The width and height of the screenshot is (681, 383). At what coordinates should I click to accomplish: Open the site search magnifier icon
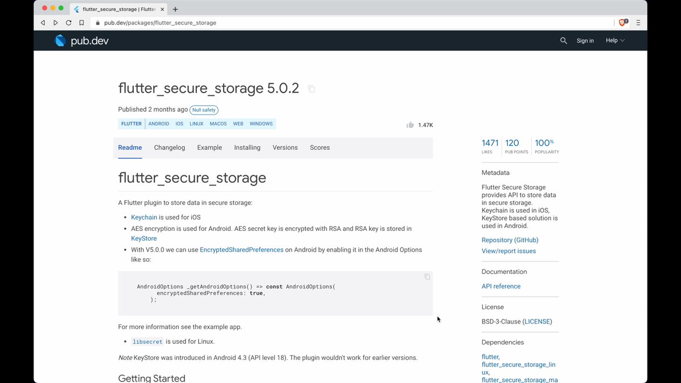(x=564, y=40)
